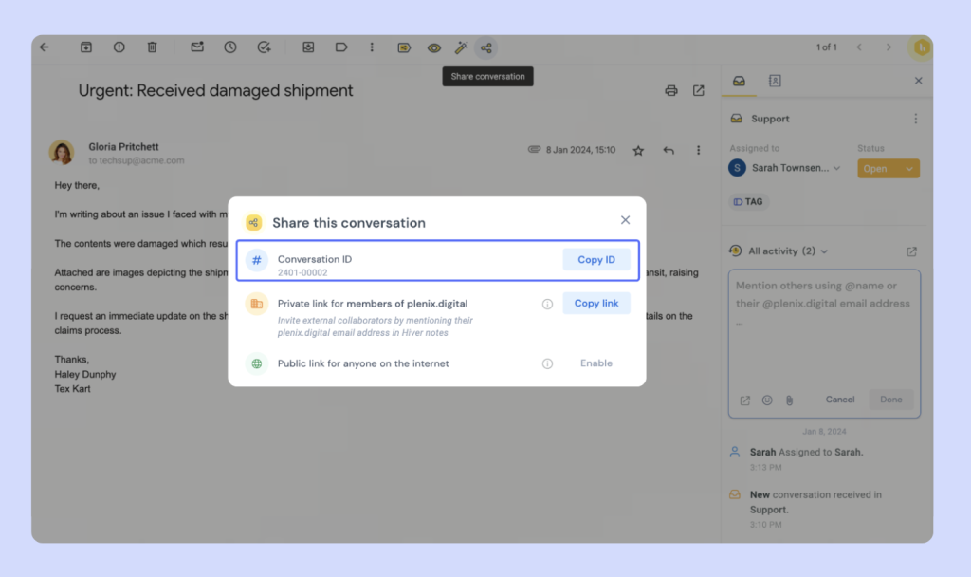
Task: Open Harvey AI with the magic wand icon
Action: click(462, 47)
